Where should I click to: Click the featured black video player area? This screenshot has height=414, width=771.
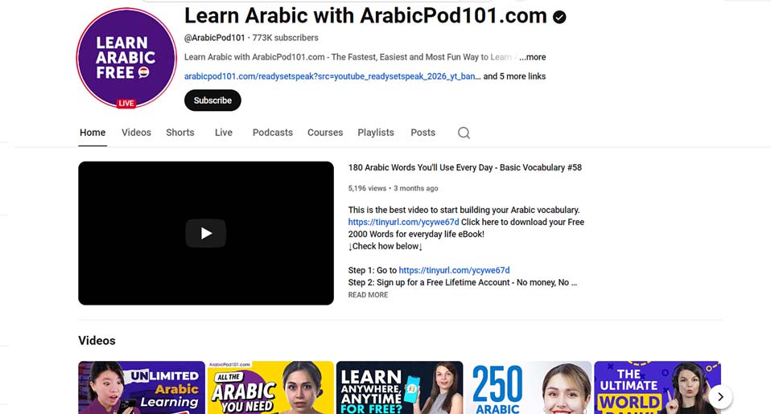coord(206,233)
